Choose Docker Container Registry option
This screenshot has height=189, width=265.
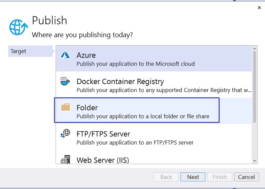coord(154,85)
